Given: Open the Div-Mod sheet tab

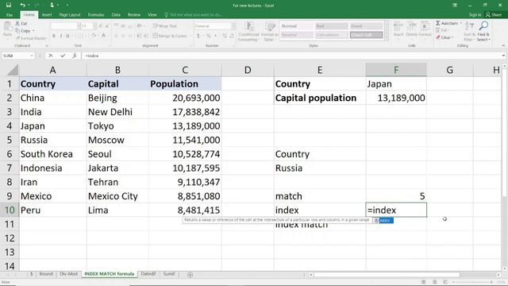Looking at the screenshot, I should [68, 274].
